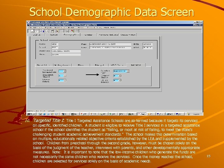The image size is (224, 168).
Task: Click the District code field
Action: click(x=55, y=44)
